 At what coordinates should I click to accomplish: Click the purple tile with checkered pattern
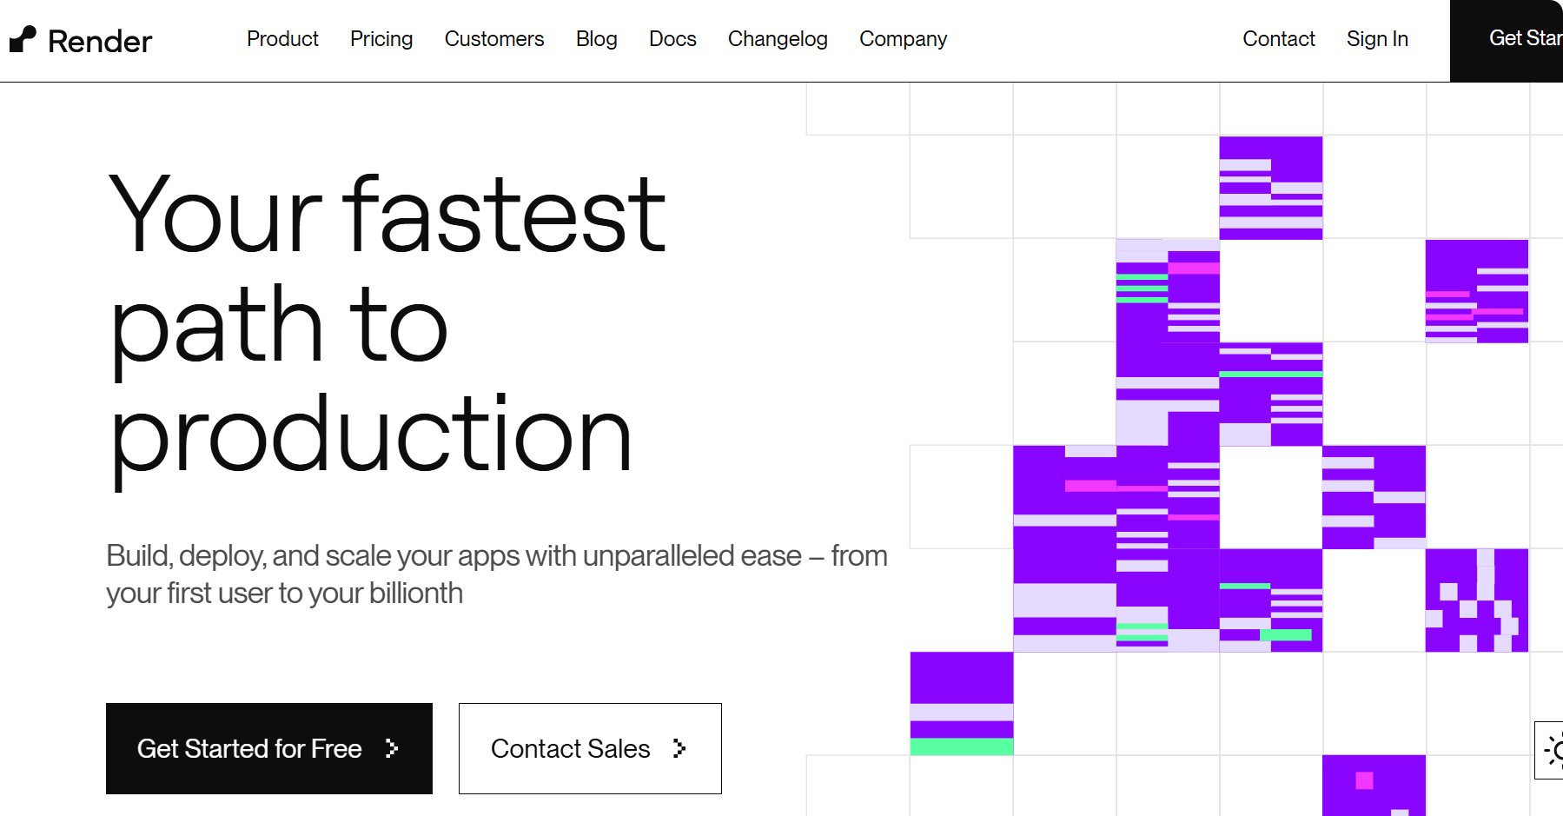[x=1476, y=600]
